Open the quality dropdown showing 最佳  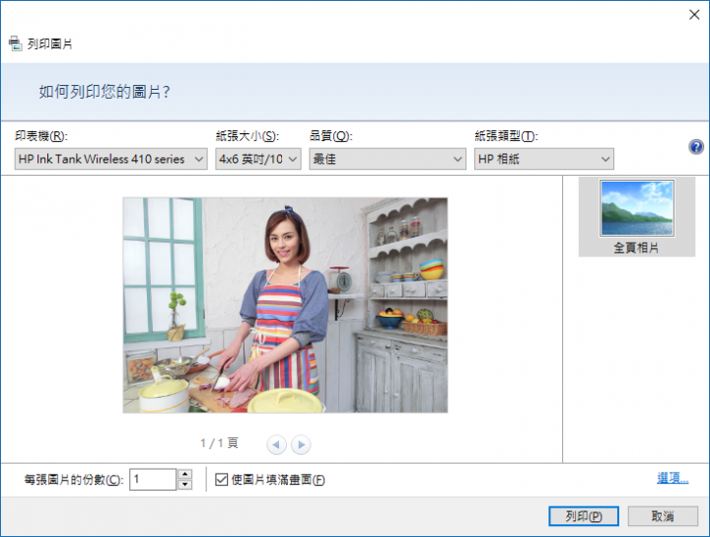click(x=388, y=159)
